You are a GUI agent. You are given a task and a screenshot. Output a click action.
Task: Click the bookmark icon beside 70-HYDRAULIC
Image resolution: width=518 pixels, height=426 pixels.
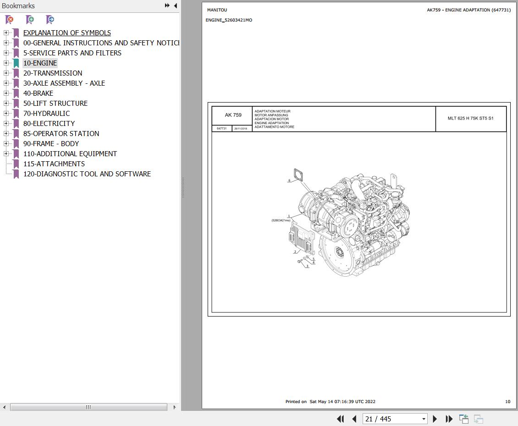[16, 113]
